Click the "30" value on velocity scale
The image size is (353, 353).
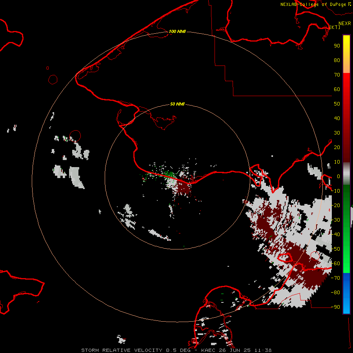(x=337, y=133)
